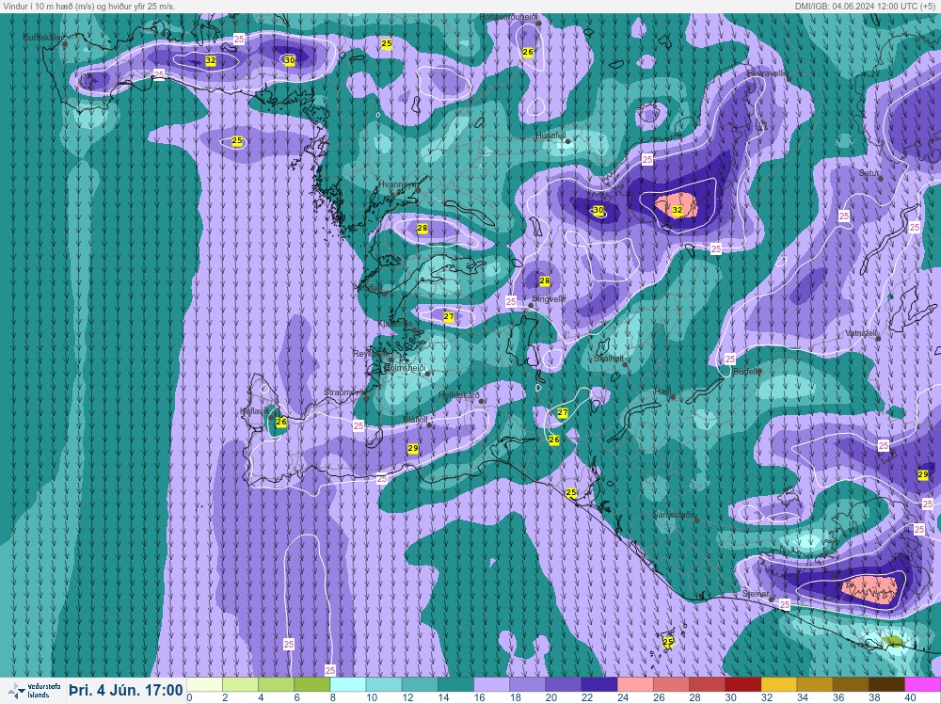Pick the pale yellow 0–2 m/s legend swatch
Image resolution: width=941 pixels, height=704 pixels.
[204, 685]
